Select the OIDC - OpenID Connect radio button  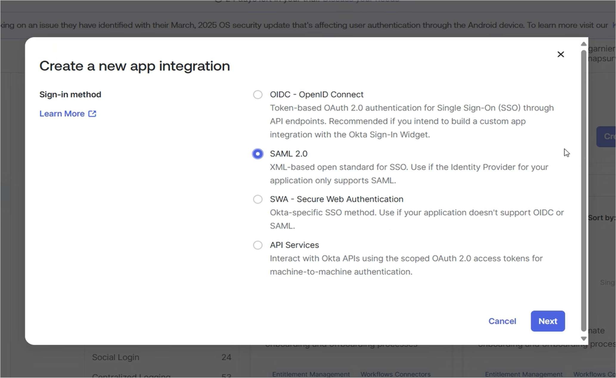(x=257, y=95)
